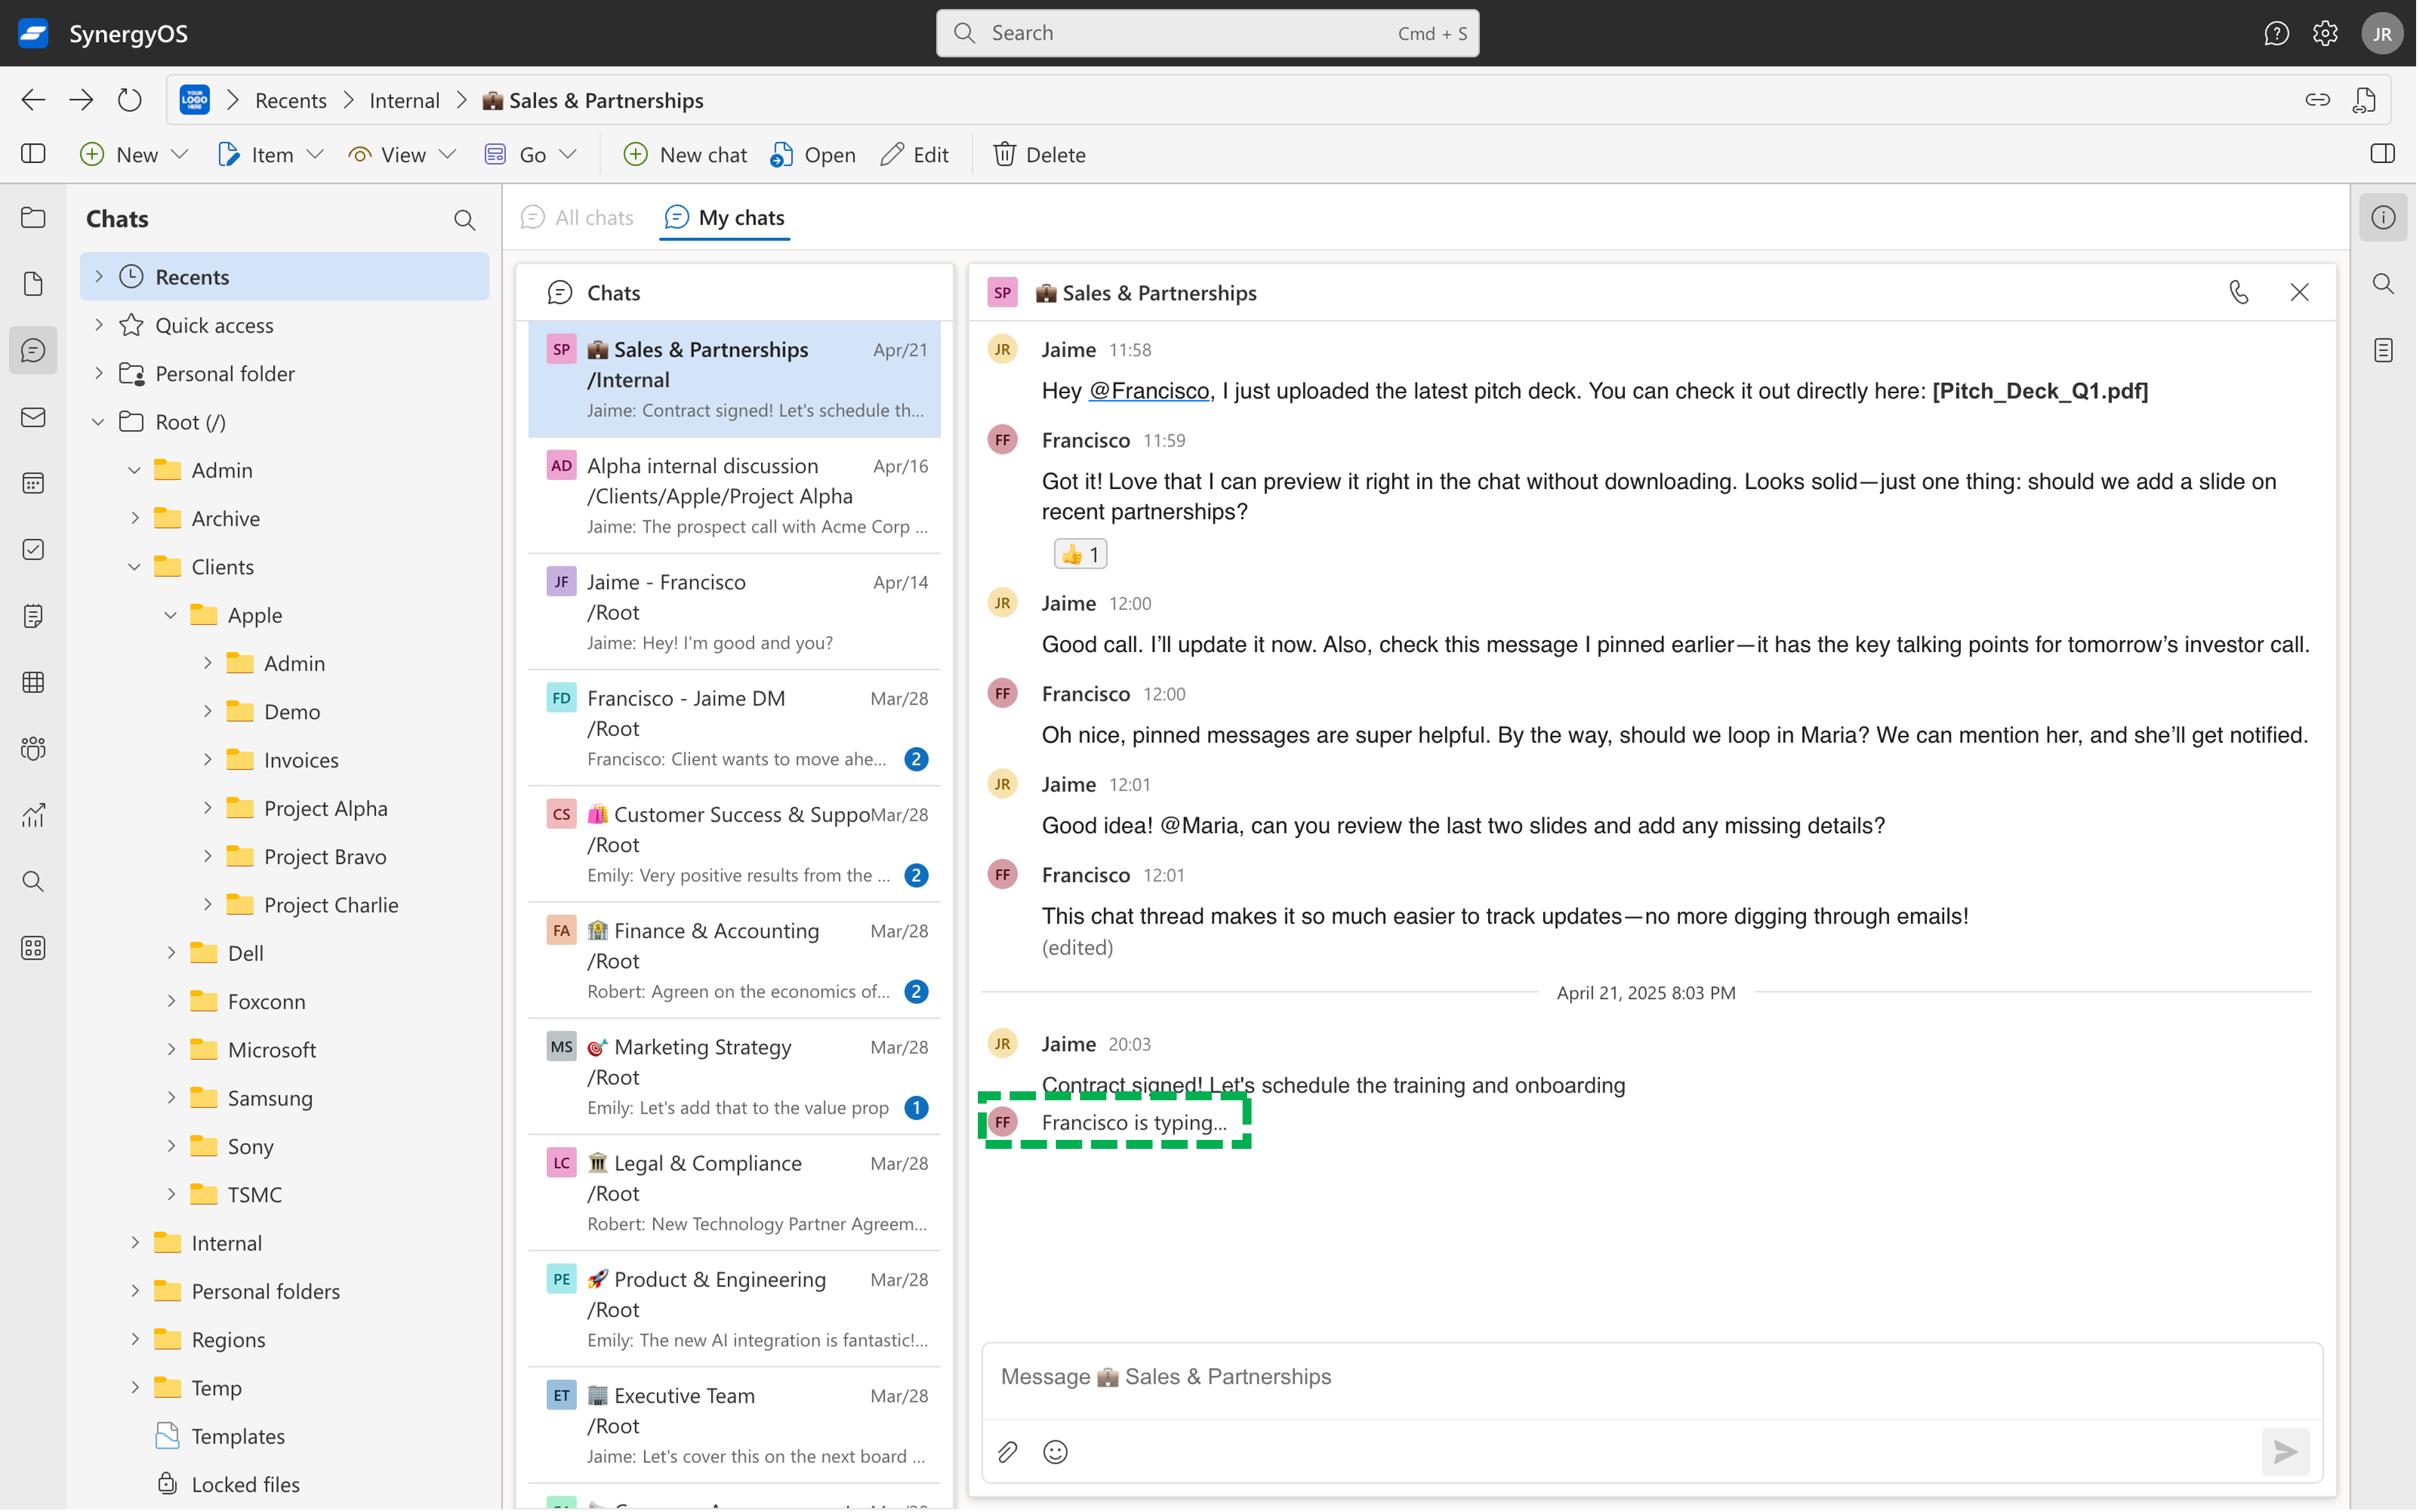The width and height of the screenshot is (2418, 1512).
Task: Open the View dropdown menu
Action: click(402, 154)
